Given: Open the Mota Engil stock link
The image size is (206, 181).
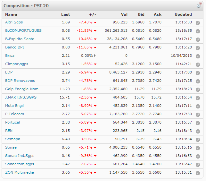Looking at the screenshot, I should (14, 106).
